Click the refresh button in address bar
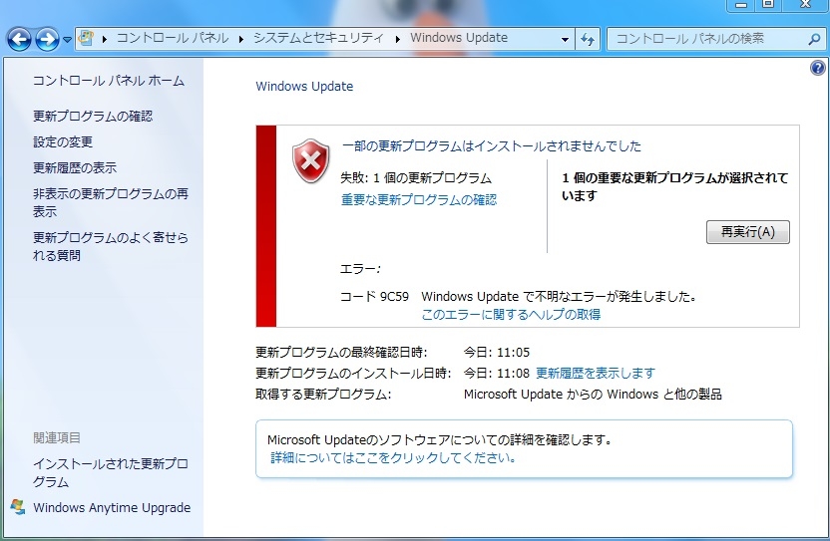830x541 pixels. (588, 39)
